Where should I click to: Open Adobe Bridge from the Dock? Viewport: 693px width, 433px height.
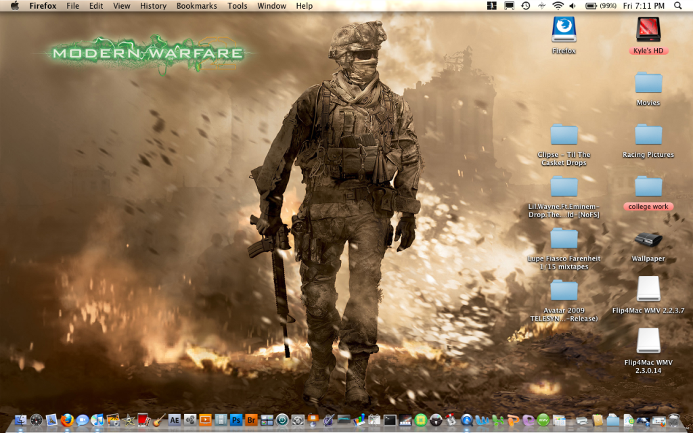[x=252, y=419]
